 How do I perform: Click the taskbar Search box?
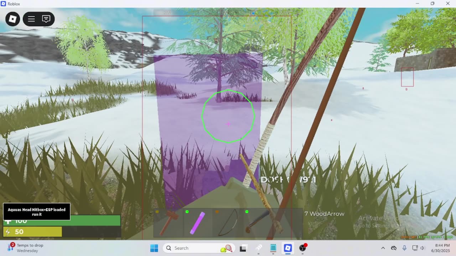click(x=199, y=248)
